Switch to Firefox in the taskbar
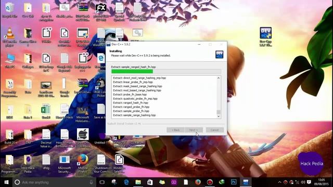This screenshot has width=333, height=187. tap(198, 182)
